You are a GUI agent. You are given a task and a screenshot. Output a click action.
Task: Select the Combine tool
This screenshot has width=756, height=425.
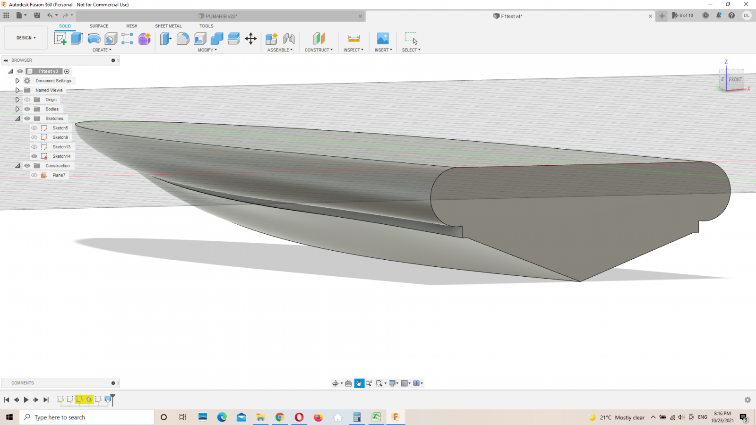(217, 38)
